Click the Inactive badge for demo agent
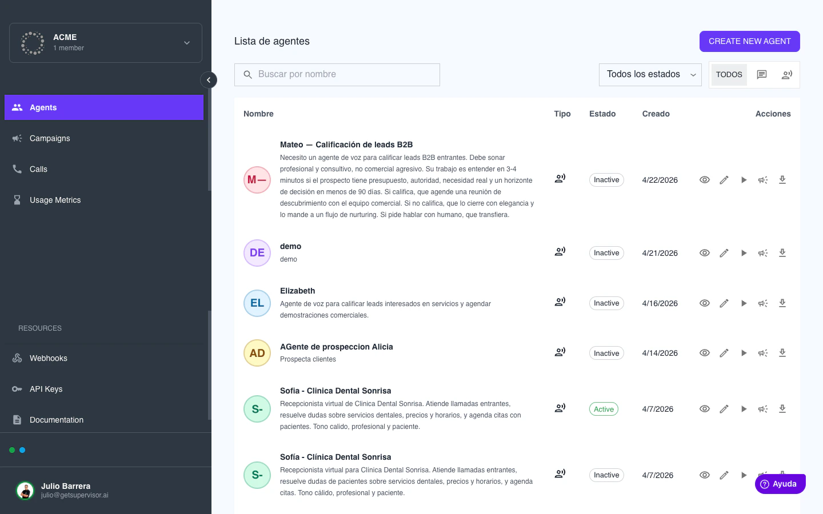Viewport: 823px width, 514px height. pyautogui.click(x=606, y=253)
